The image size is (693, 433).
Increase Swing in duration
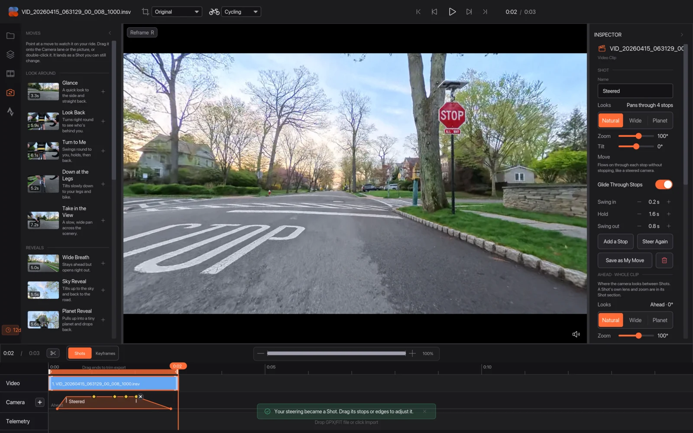pyautogui.click(x=669, y=202)
